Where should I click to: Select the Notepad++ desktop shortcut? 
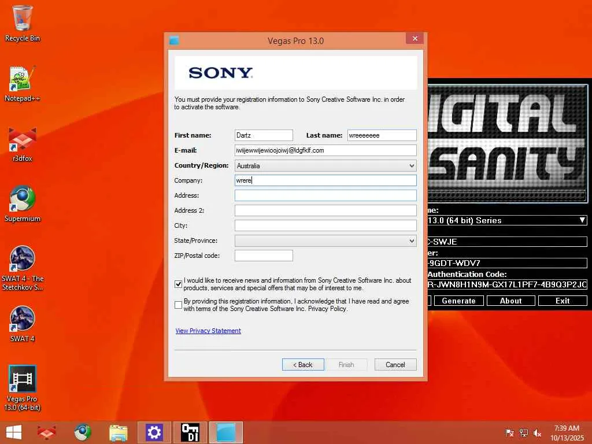(x=23, y=84)
